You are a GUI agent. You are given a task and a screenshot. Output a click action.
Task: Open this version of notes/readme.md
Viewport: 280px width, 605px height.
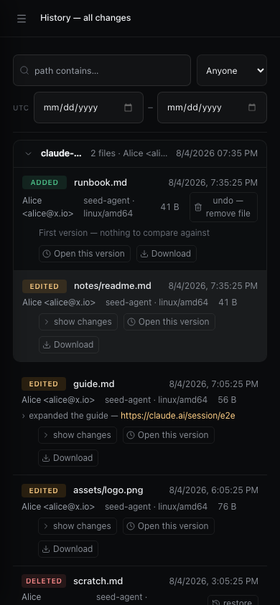click(x=169, y=322)
